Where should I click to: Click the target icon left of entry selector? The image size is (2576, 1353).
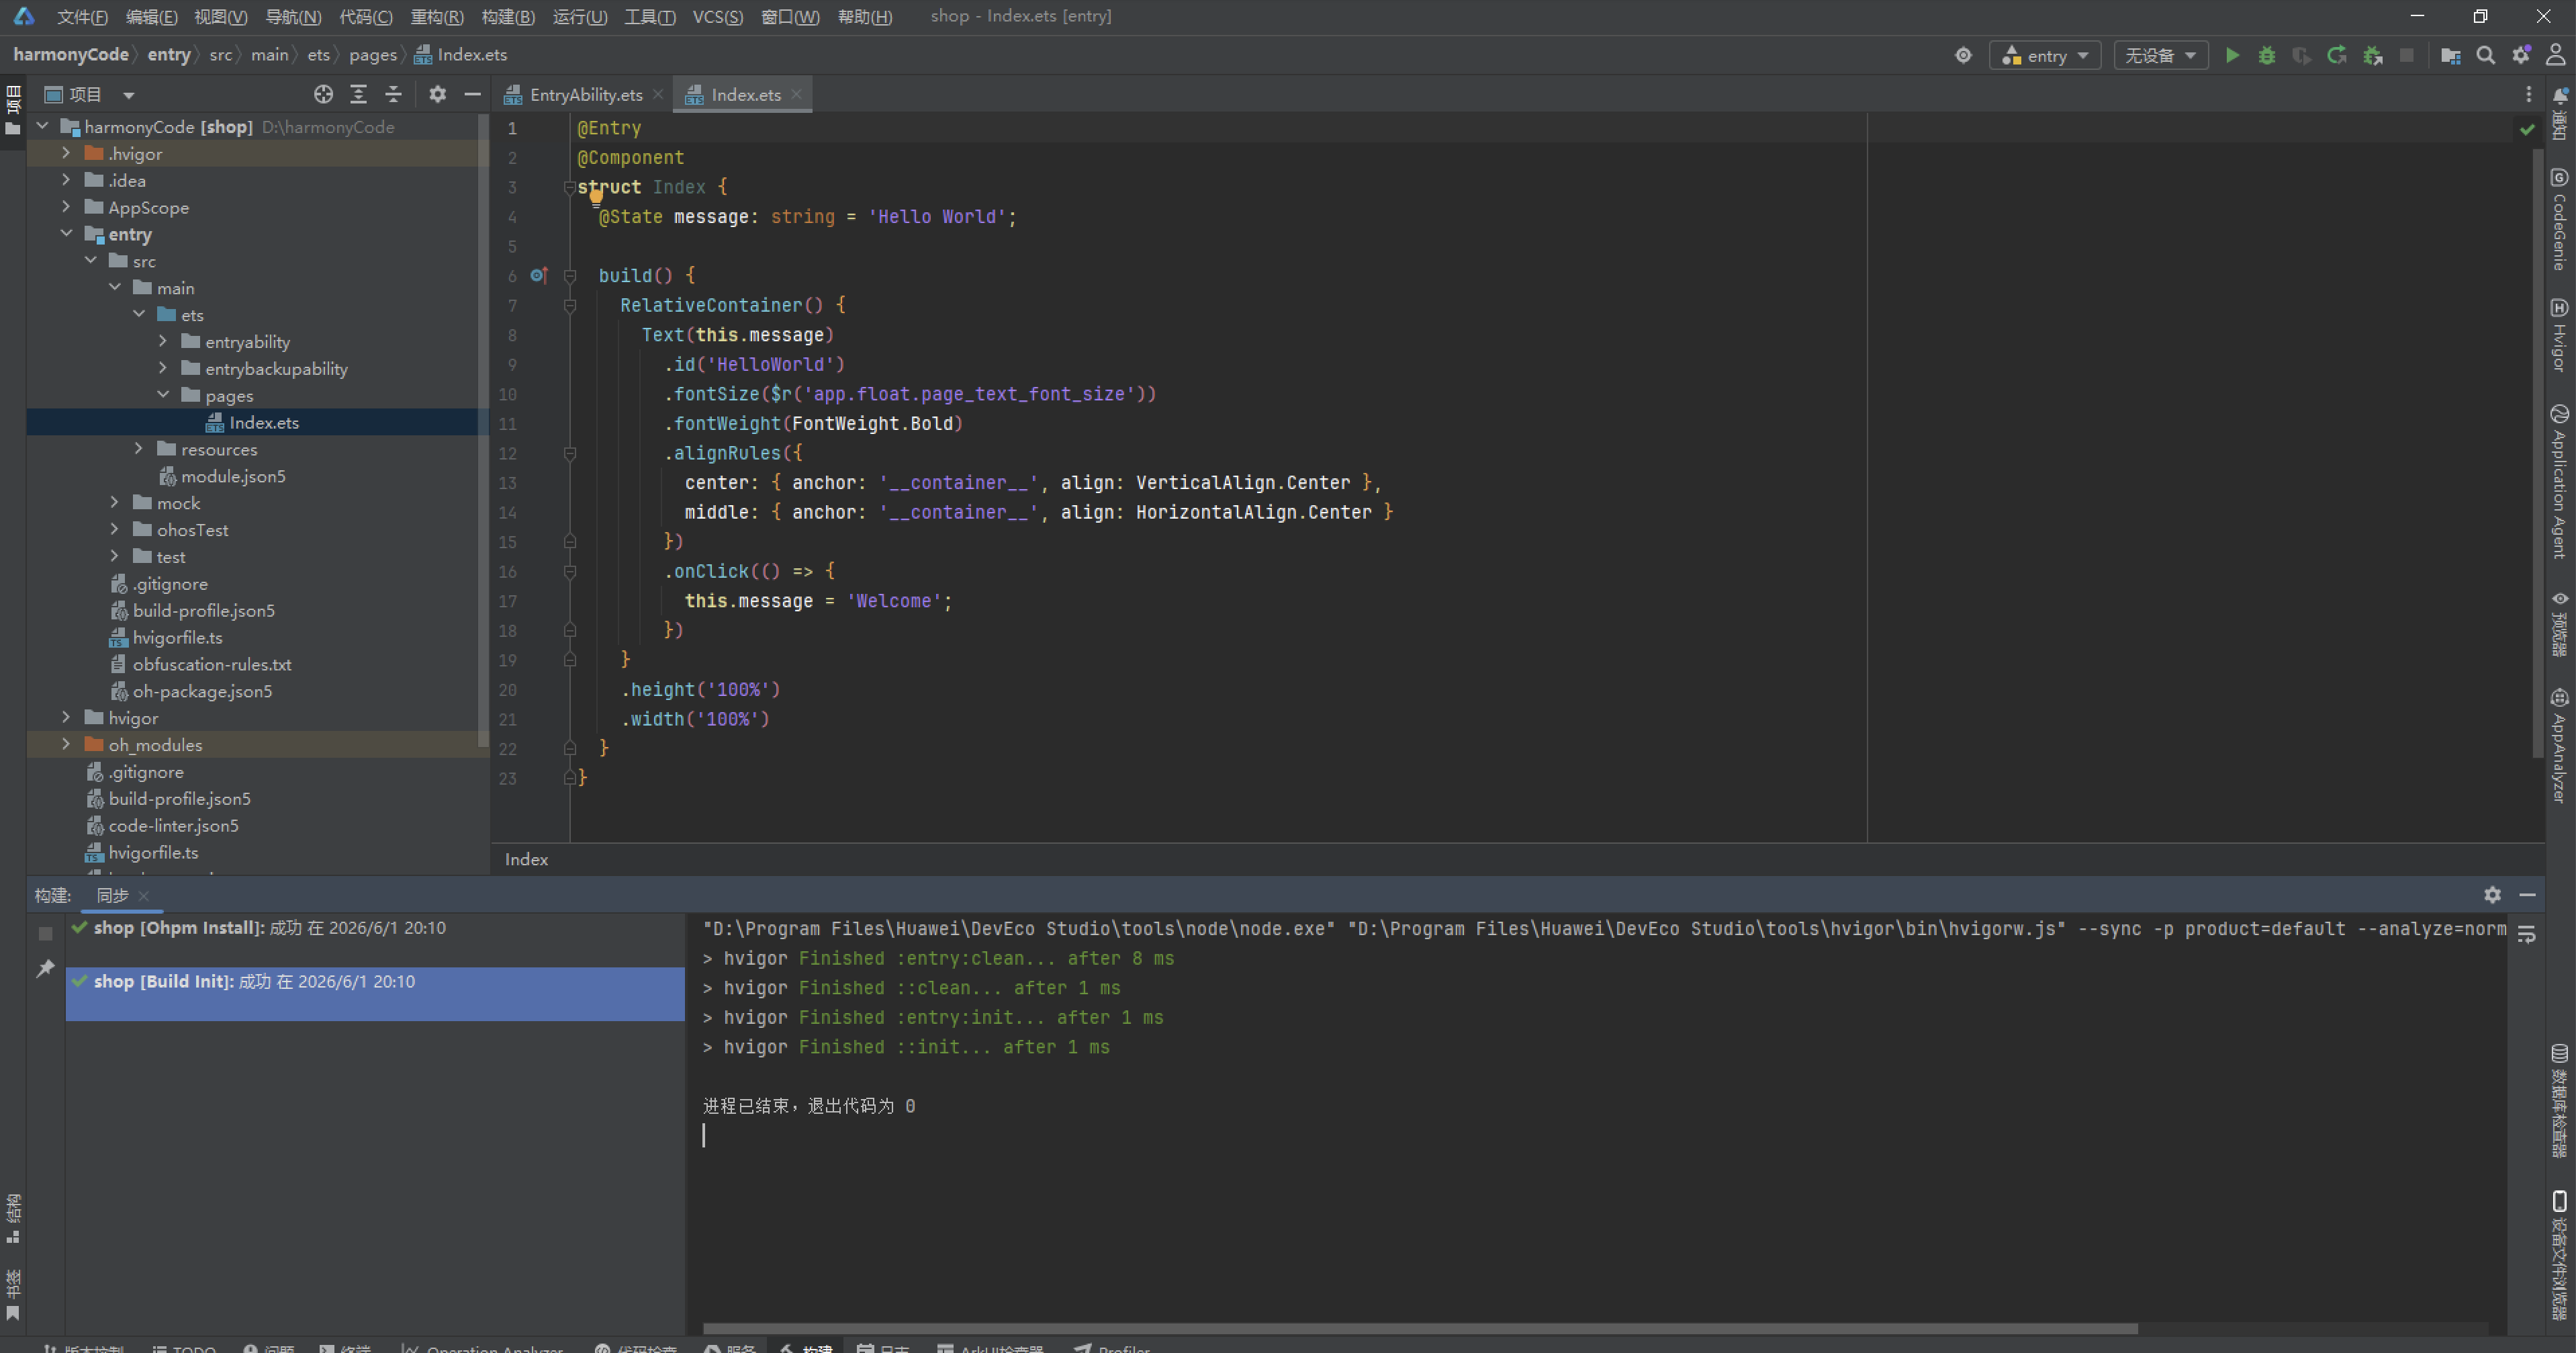1963,56
